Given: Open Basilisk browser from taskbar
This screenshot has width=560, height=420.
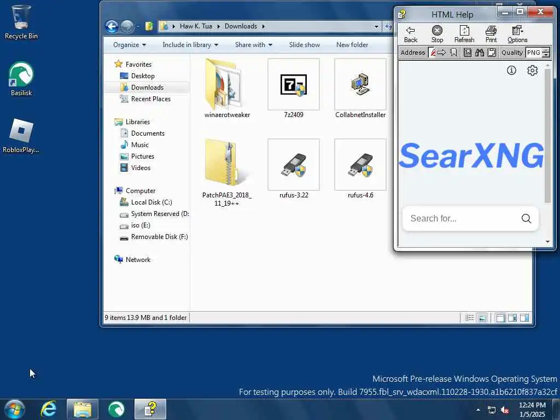Looking at the screenshot, I should click(116, 409).
